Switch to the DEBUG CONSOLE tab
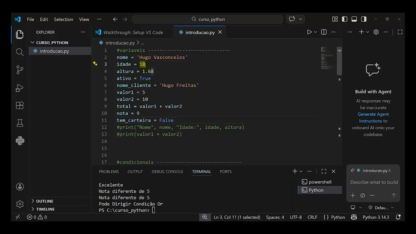The image size is (416, 234). 167,171
